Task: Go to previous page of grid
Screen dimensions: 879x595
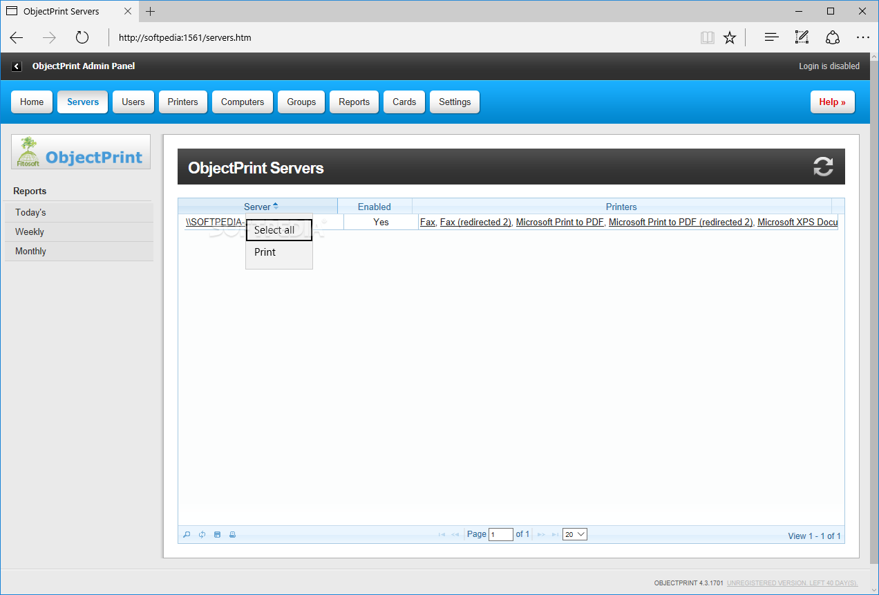Action: [455, 534]
